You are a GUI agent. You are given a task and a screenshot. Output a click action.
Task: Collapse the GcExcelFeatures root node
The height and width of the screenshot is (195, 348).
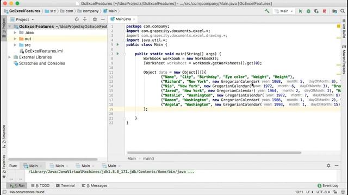coord(10,27)
